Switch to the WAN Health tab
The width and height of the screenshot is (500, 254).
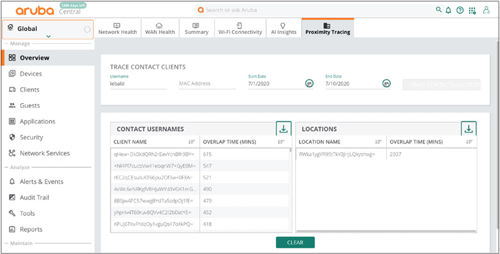tap(160, 28)
